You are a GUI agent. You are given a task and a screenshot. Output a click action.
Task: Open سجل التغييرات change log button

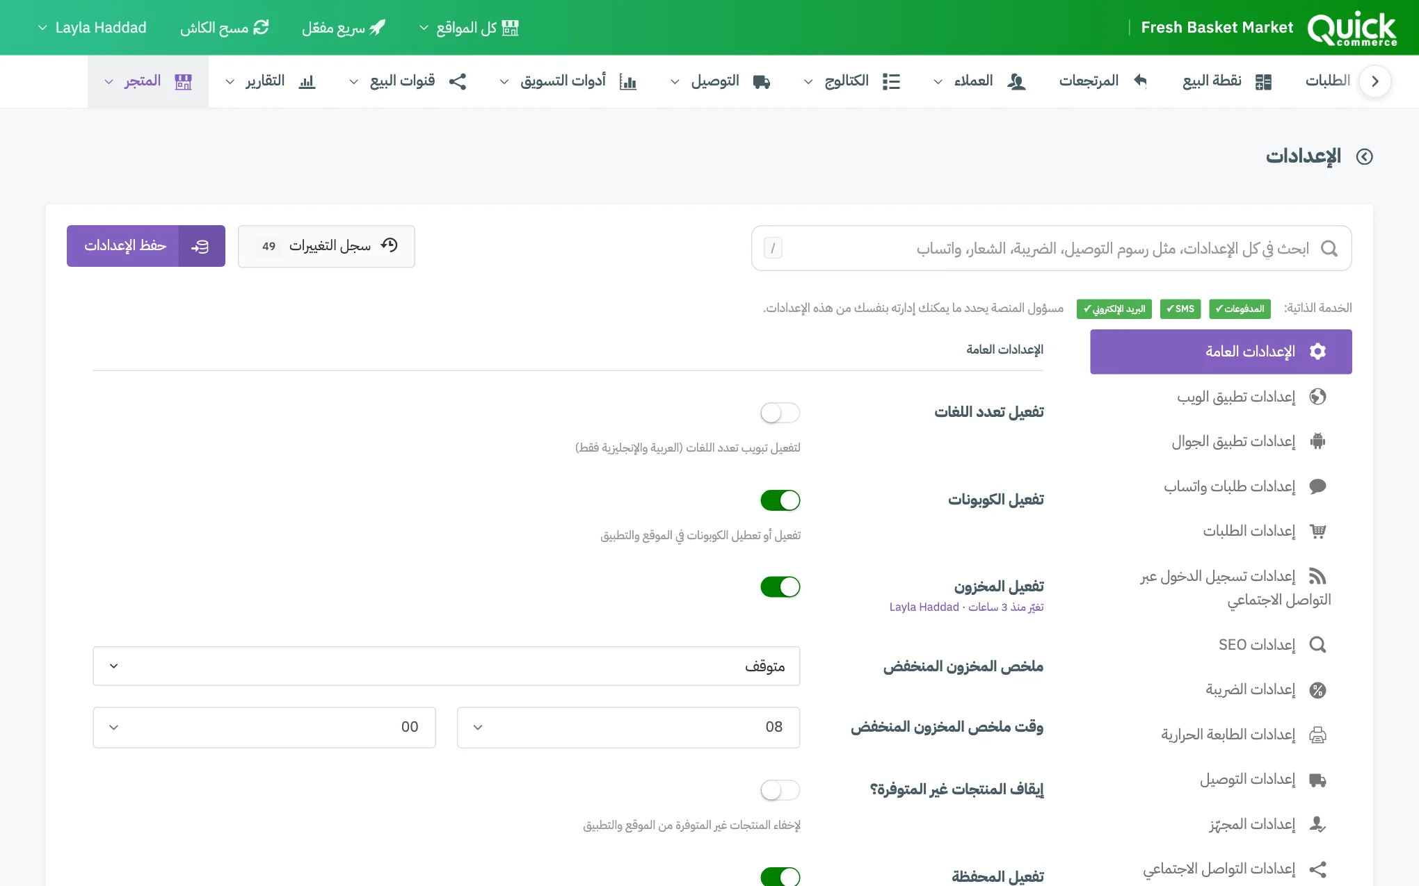pos(326,246)
